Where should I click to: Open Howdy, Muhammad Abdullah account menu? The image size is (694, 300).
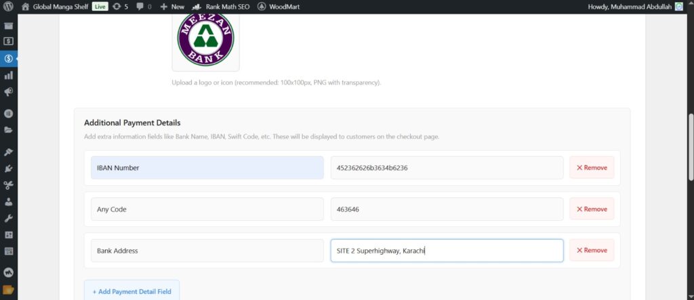click(x=636, y=7)
